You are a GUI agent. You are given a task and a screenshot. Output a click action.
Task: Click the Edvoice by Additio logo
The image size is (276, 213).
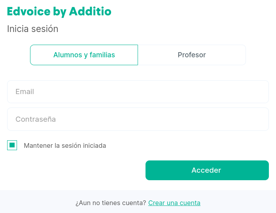click(x=59, y=11)
